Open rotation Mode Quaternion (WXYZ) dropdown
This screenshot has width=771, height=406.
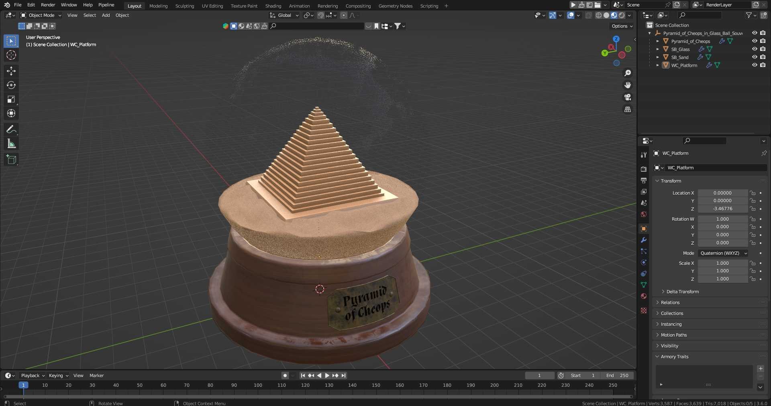click(x=723, y=253)
